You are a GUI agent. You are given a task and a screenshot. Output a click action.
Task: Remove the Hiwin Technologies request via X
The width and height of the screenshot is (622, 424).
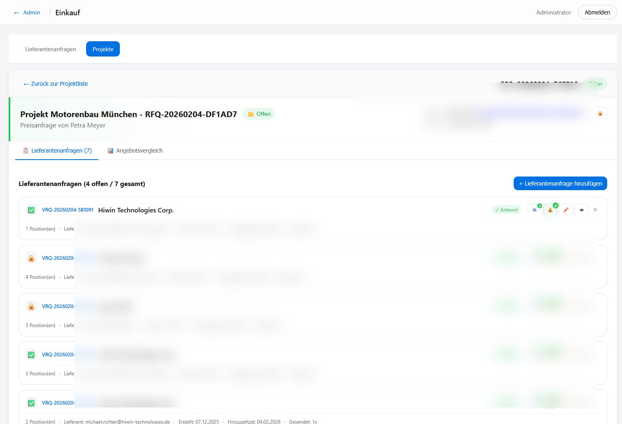click(x=595, y=210)
